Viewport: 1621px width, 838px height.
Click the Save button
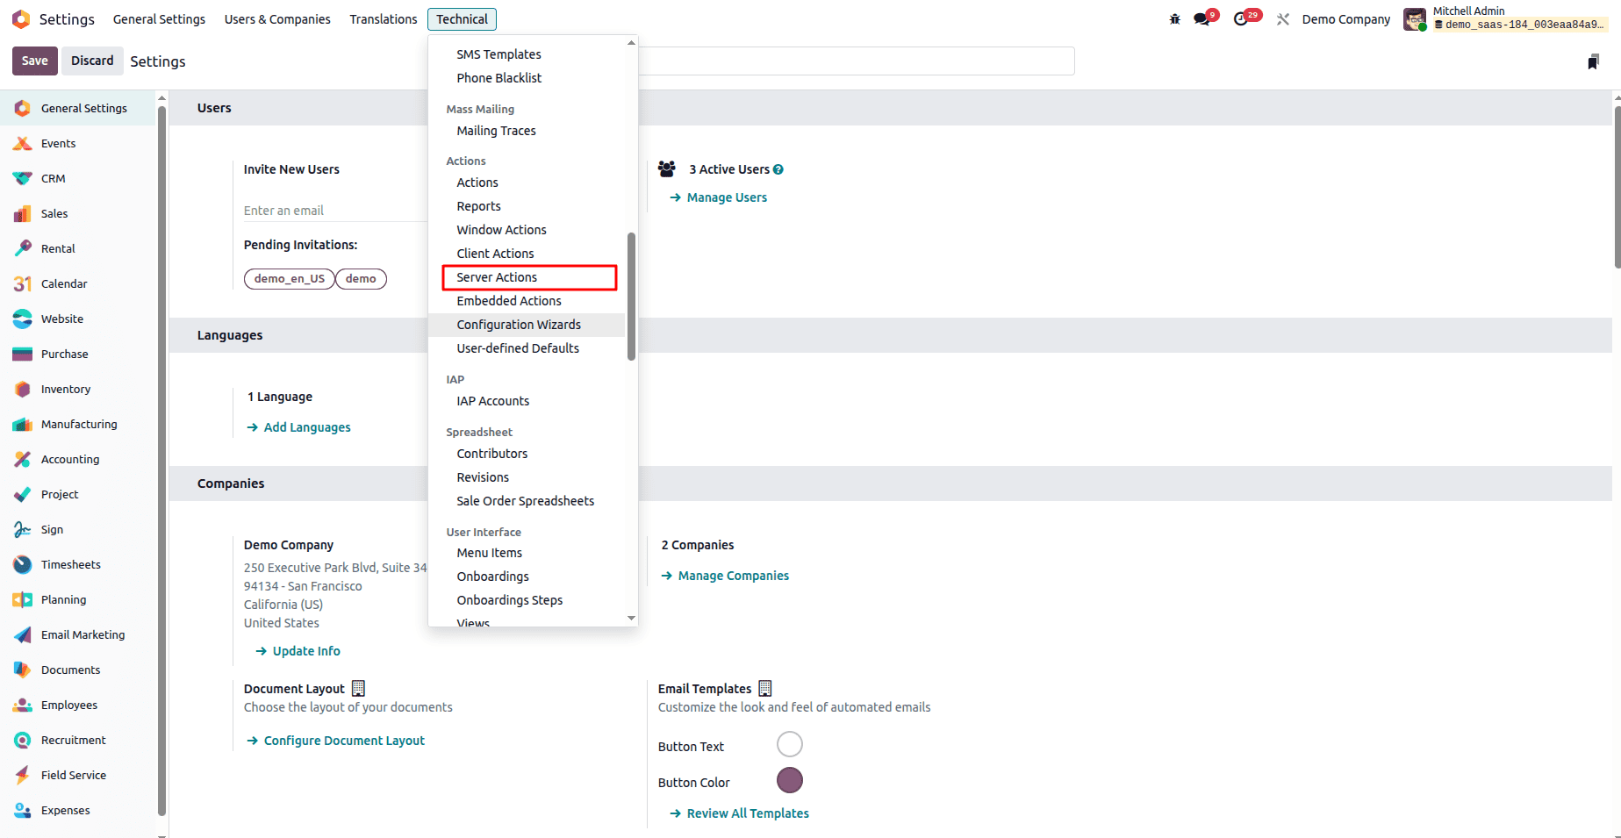pos(34,61)
